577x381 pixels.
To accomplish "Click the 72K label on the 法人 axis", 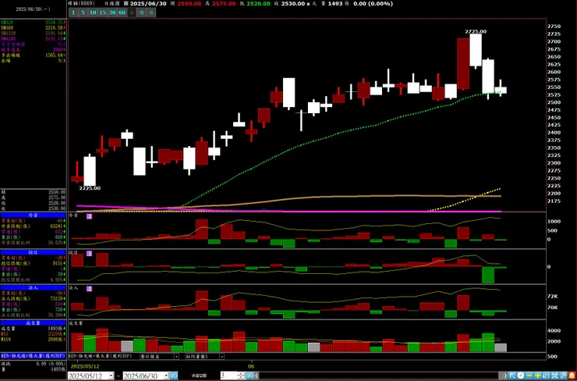I will [553, 296].
